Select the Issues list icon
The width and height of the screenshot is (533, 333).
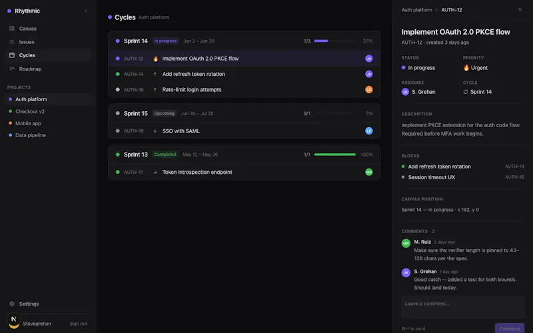tap(12, 42)
